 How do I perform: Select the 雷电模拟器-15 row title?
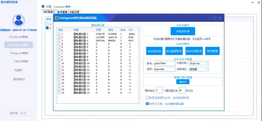click(x=82, y=79)
